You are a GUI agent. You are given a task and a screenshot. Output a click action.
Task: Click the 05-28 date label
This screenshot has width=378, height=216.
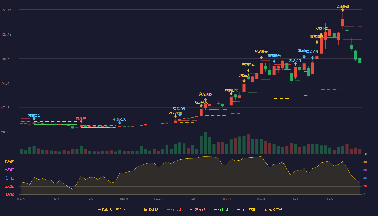pos(261,199)
